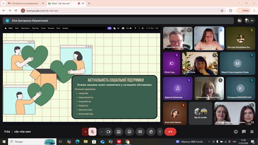Start presenting your screen

point(119,132)
